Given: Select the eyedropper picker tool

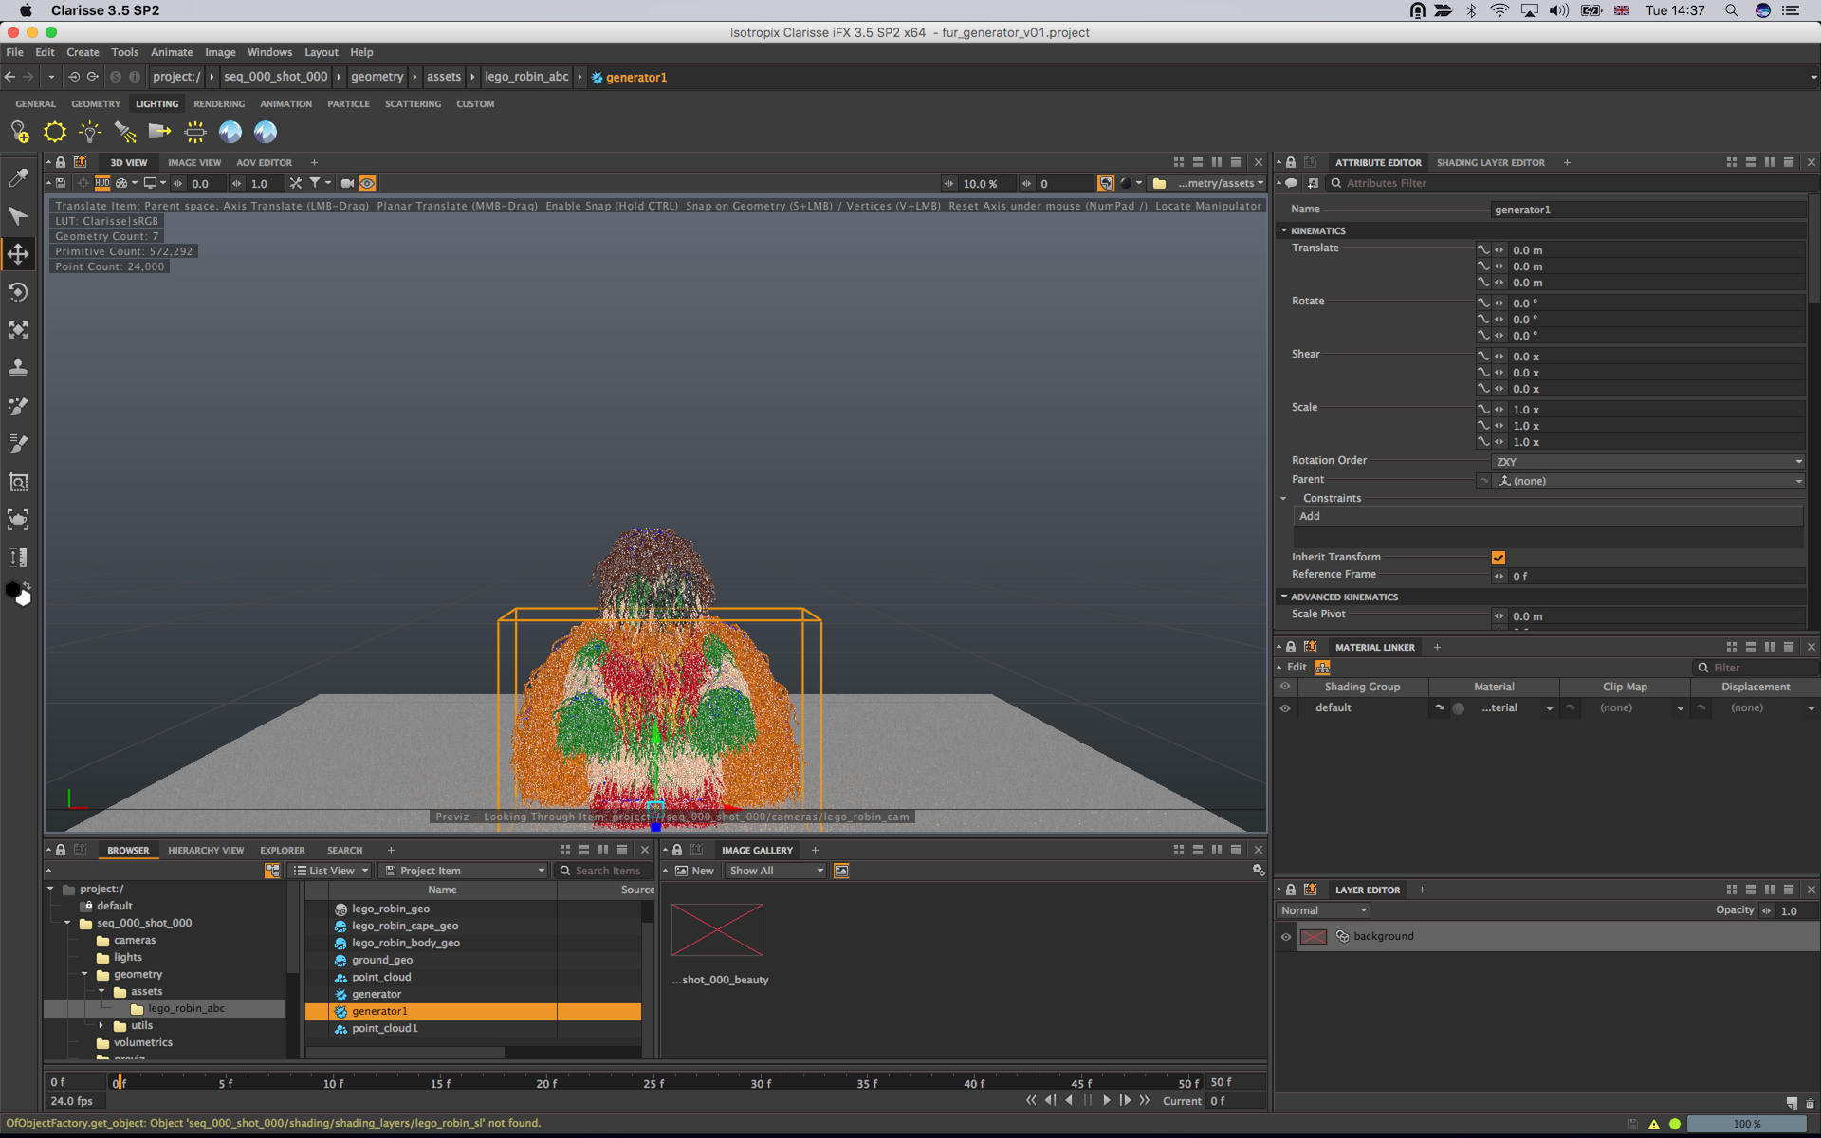Looking at the screenshot, I should (x=18, y=178).
